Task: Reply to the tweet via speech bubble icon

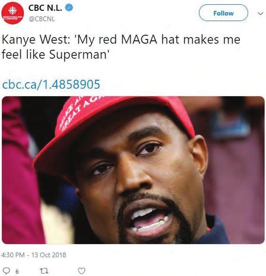Action: [7, 271]
